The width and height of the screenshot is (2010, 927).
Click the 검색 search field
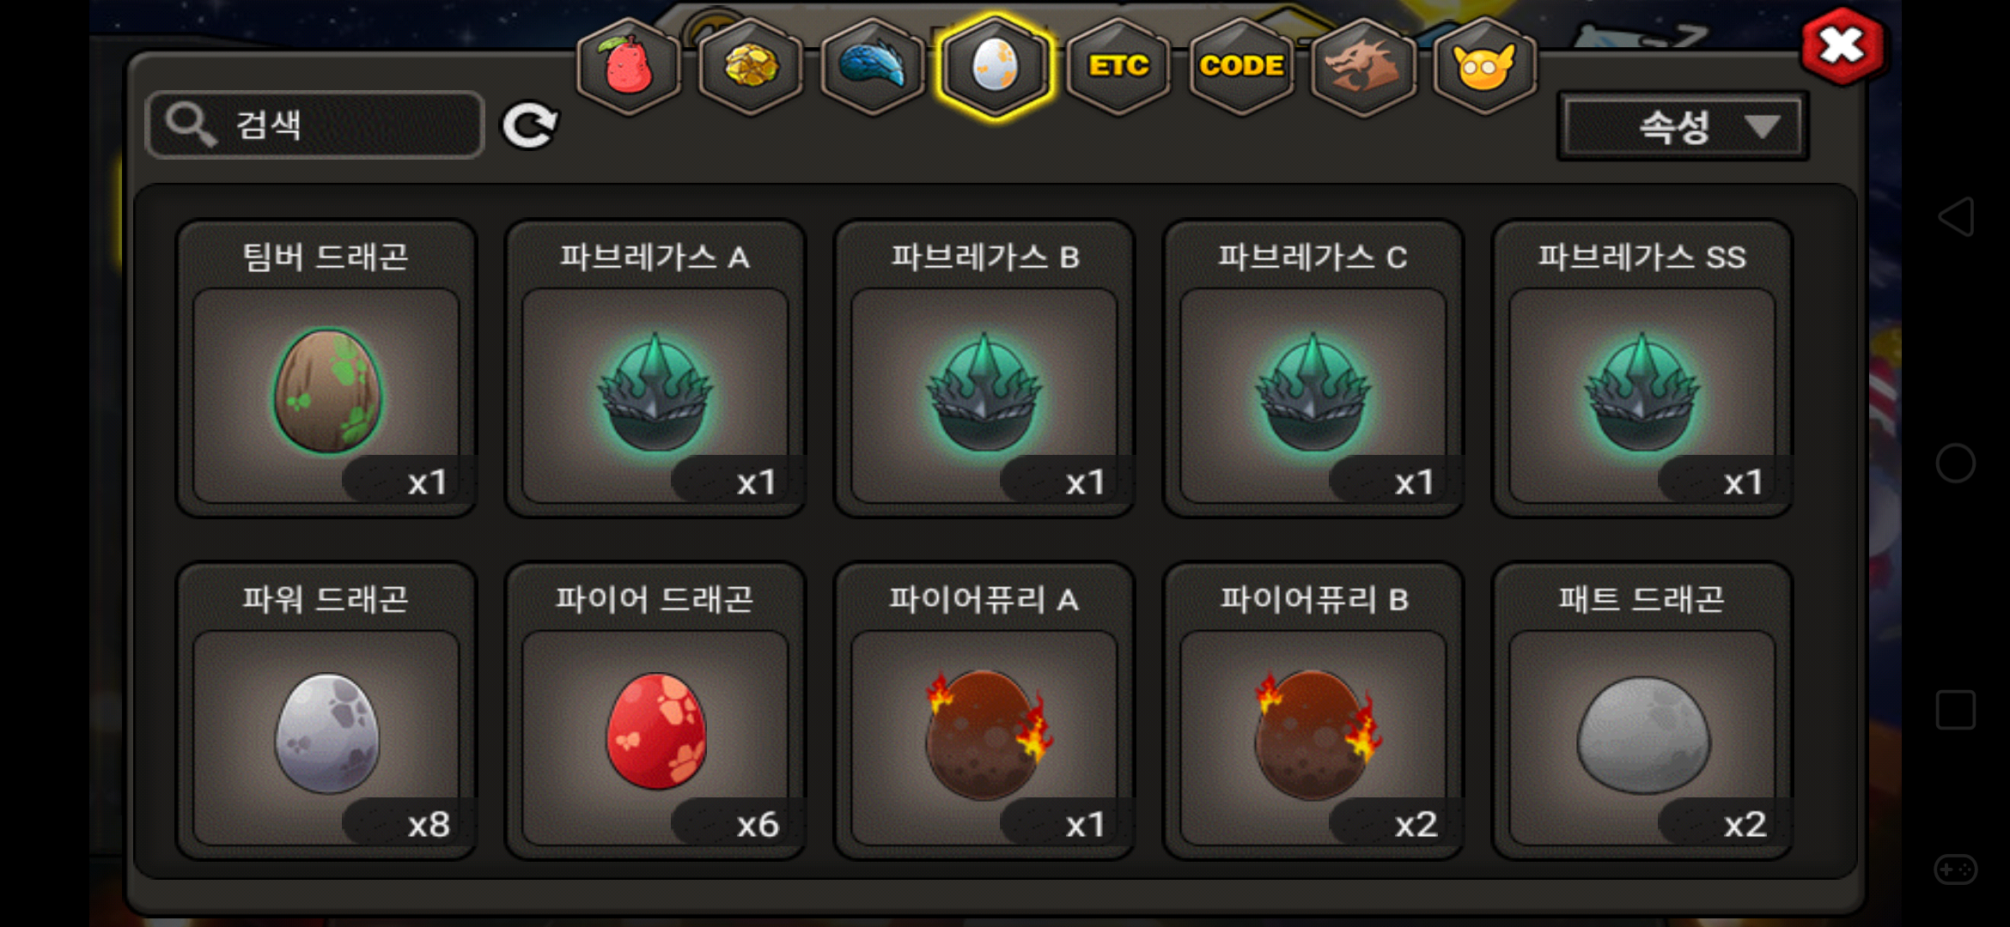[x=315, y=125]
